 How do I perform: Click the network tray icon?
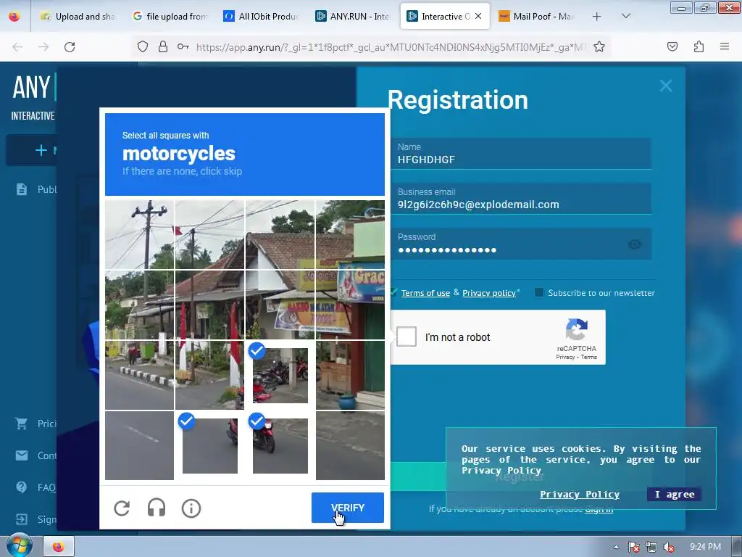651,547
